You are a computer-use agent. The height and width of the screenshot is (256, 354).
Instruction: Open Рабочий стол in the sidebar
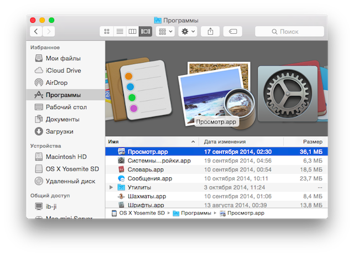(x=65, y=107)
